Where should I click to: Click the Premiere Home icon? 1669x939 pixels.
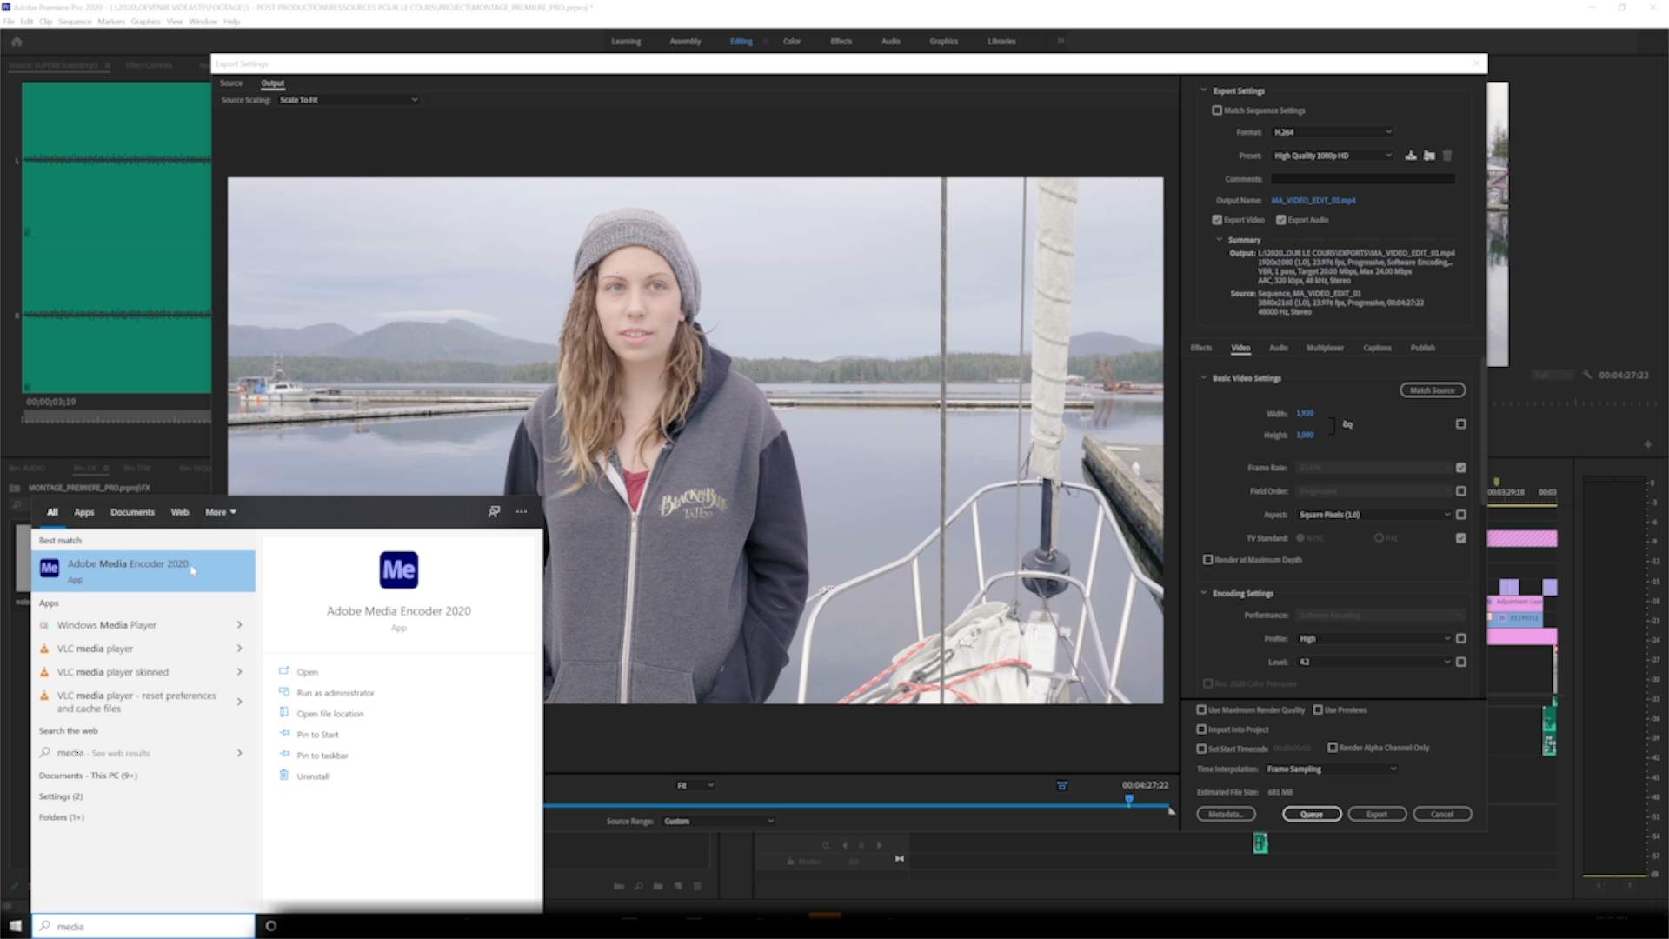17,41
